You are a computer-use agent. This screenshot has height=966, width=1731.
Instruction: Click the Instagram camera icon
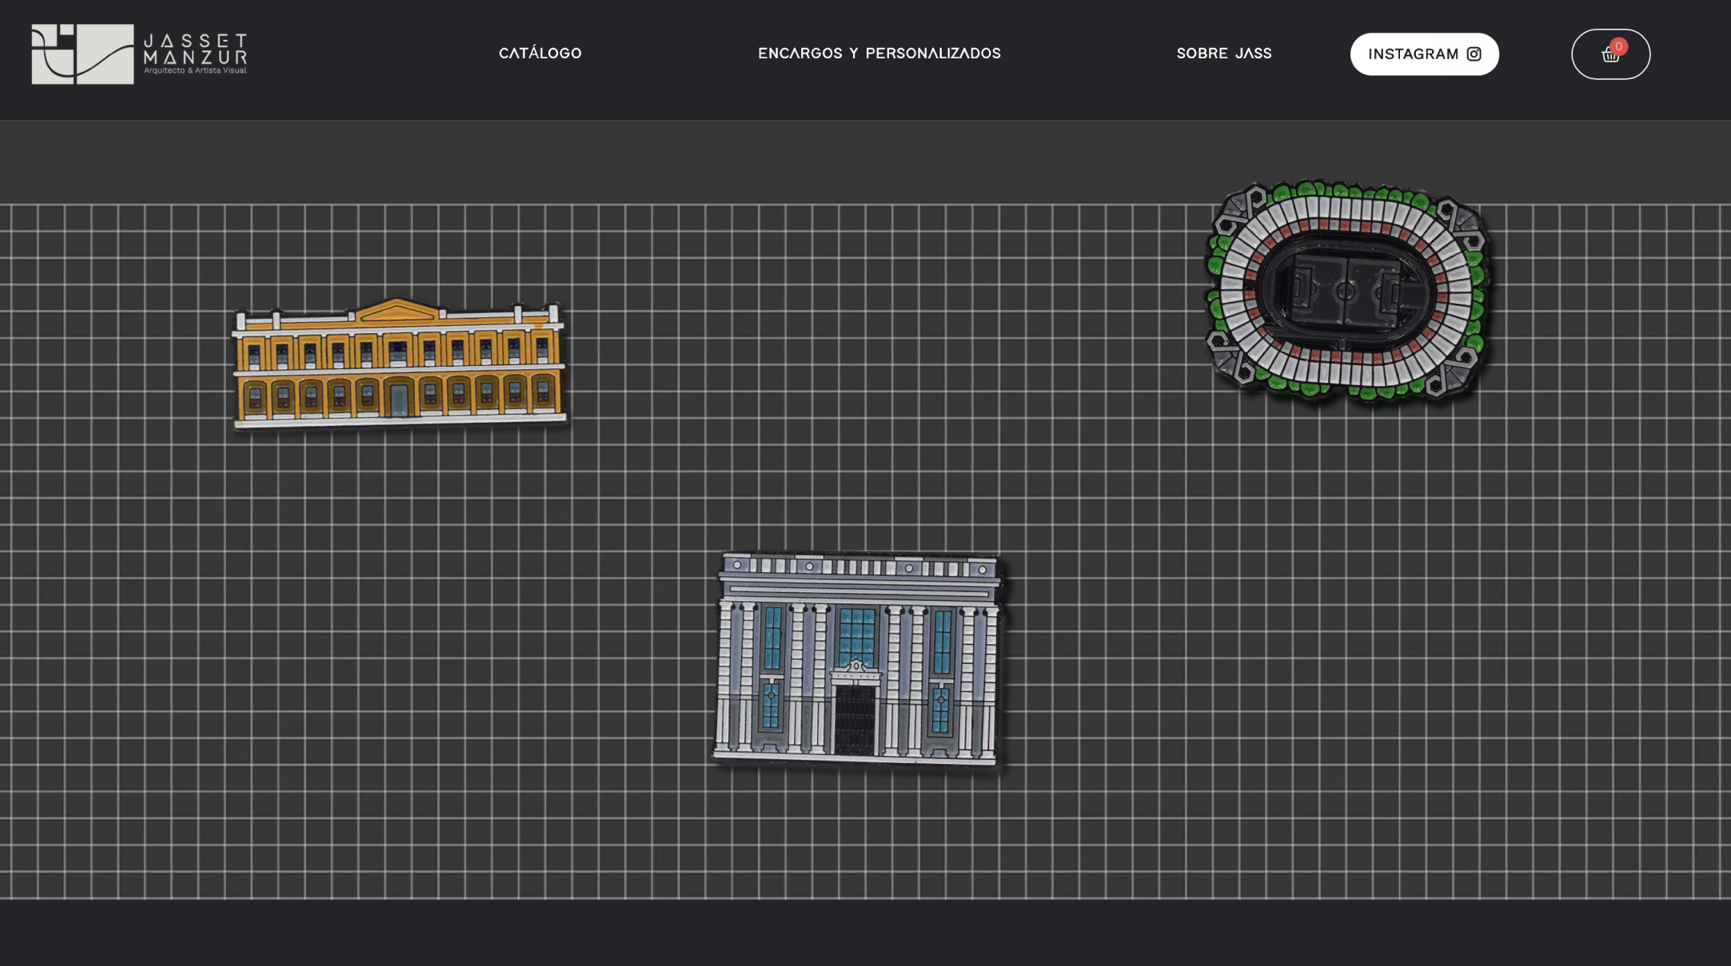1474,54
